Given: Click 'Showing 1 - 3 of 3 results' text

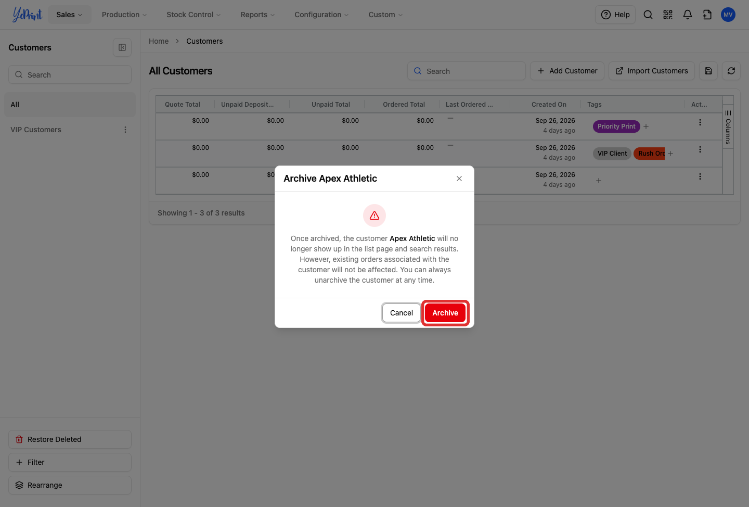Looking at the screenshot, I should 201,213.
